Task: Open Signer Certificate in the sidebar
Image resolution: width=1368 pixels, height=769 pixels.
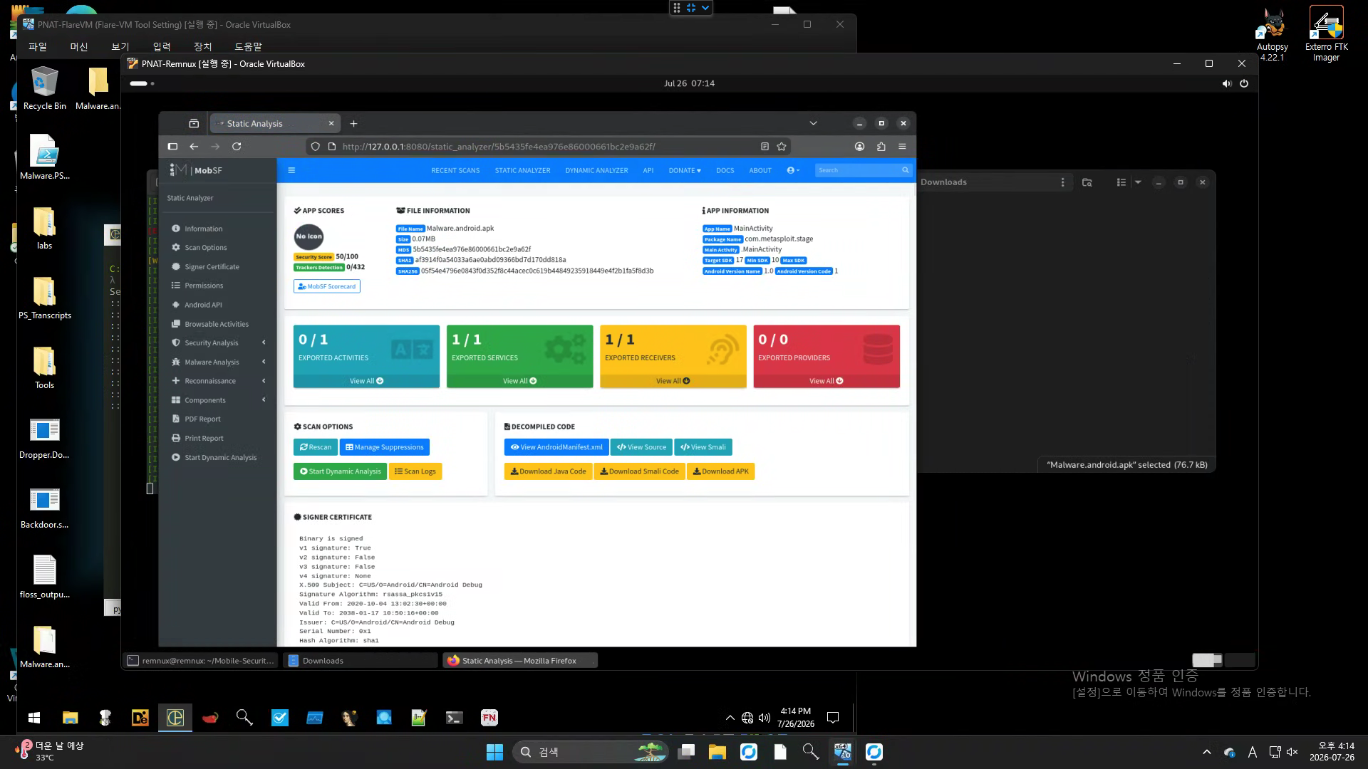Action: coord(212,267)
